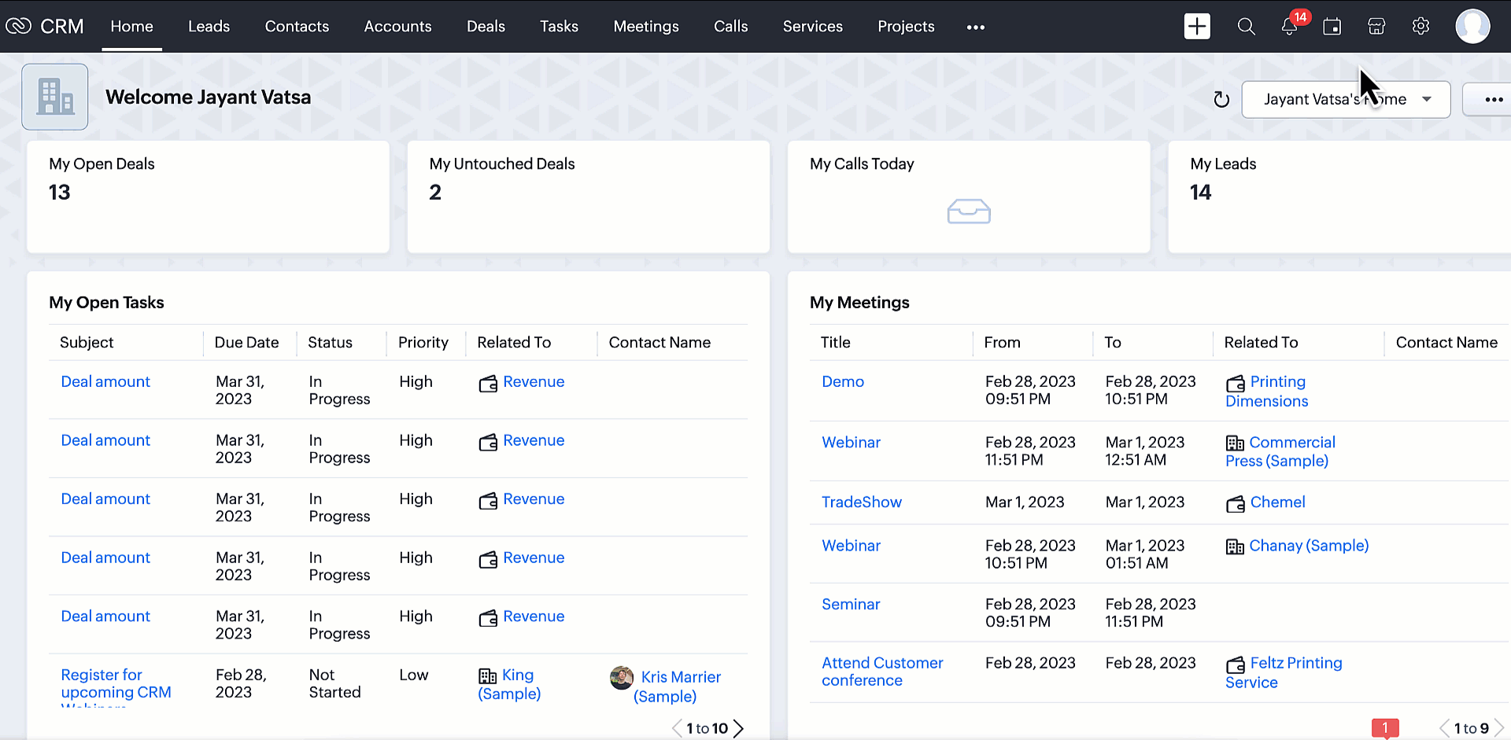The width and height of the screenshot is (1511, 740).
Task: Click the user profile avatar
Action: 1472,27
